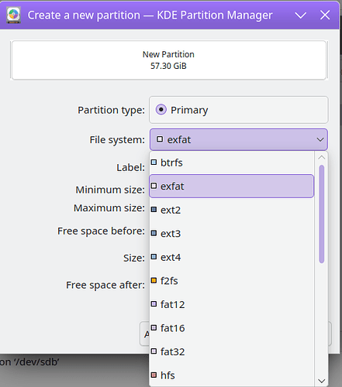Choose ext4 from the file system list

click(232, 257)
